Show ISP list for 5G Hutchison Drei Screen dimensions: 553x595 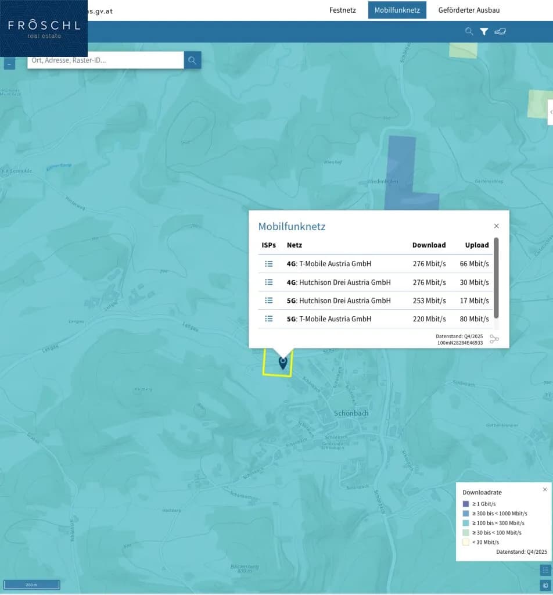click(268, 300)
